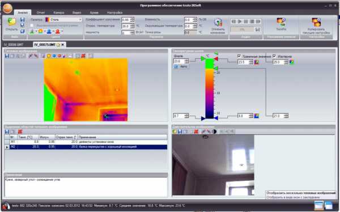Click the emissivity coefficient 0.95 spinner arrows
Viewport: 340px width, 212px height.
pyautogui.click(x=132, y=20)
